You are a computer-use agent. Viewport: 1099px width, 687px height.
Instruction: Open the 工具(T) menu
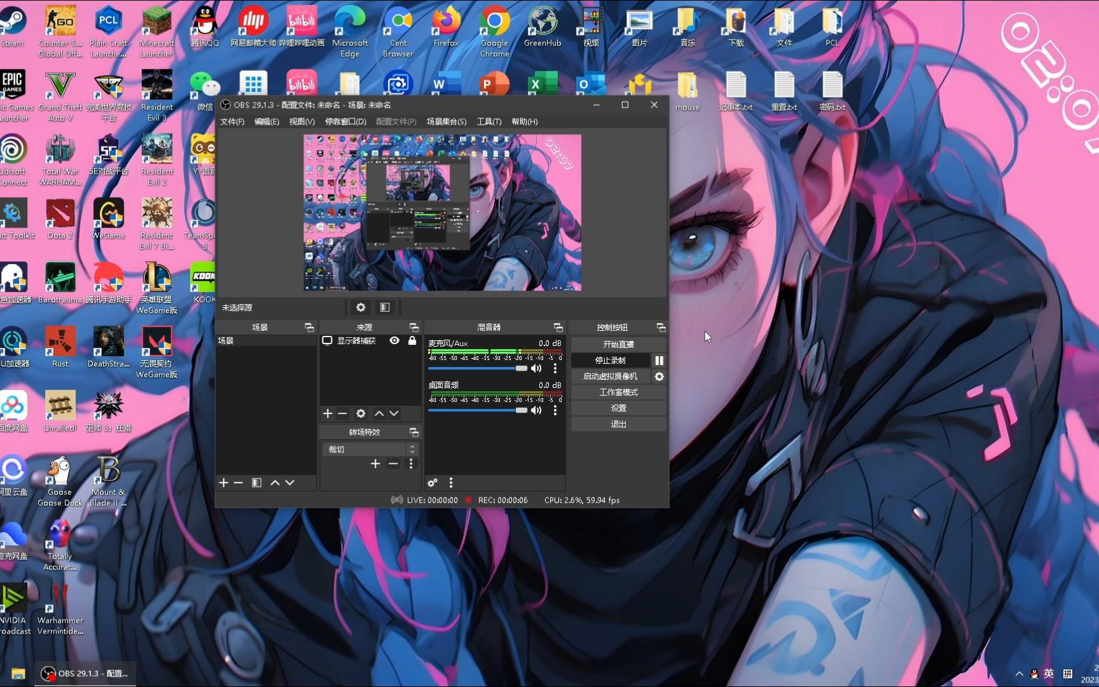pyautogui.click(x=489, y=121)
